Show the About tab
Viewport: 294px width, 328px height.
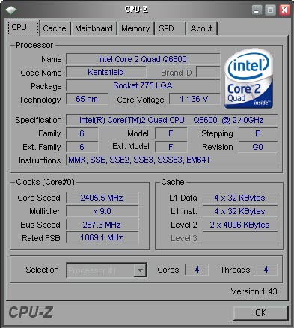coord(201,28)
